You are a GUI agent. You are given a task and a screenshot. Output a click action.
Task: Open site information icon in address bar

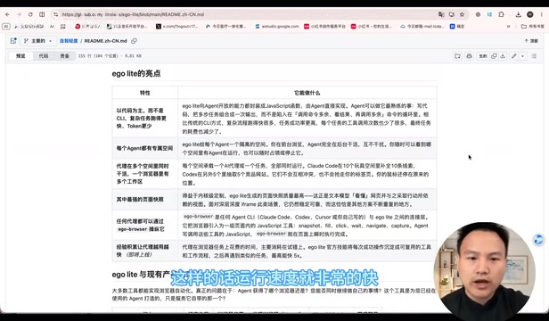click(55, 14)
